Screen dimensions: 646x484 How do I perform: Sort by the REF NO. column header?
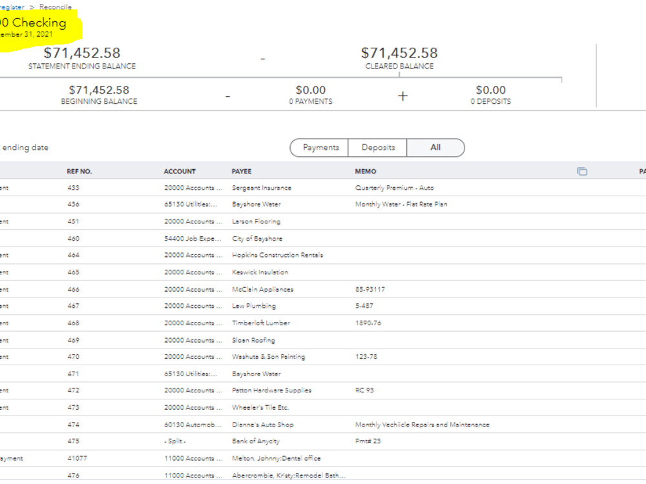79,171
